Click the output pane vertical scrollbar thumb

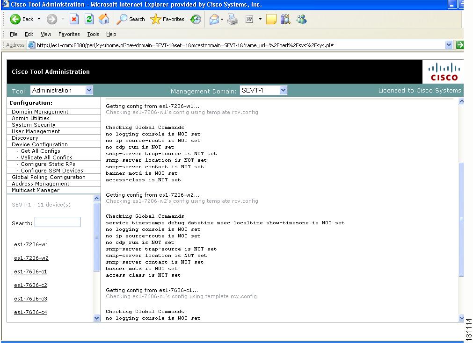(x=461, y=220)
